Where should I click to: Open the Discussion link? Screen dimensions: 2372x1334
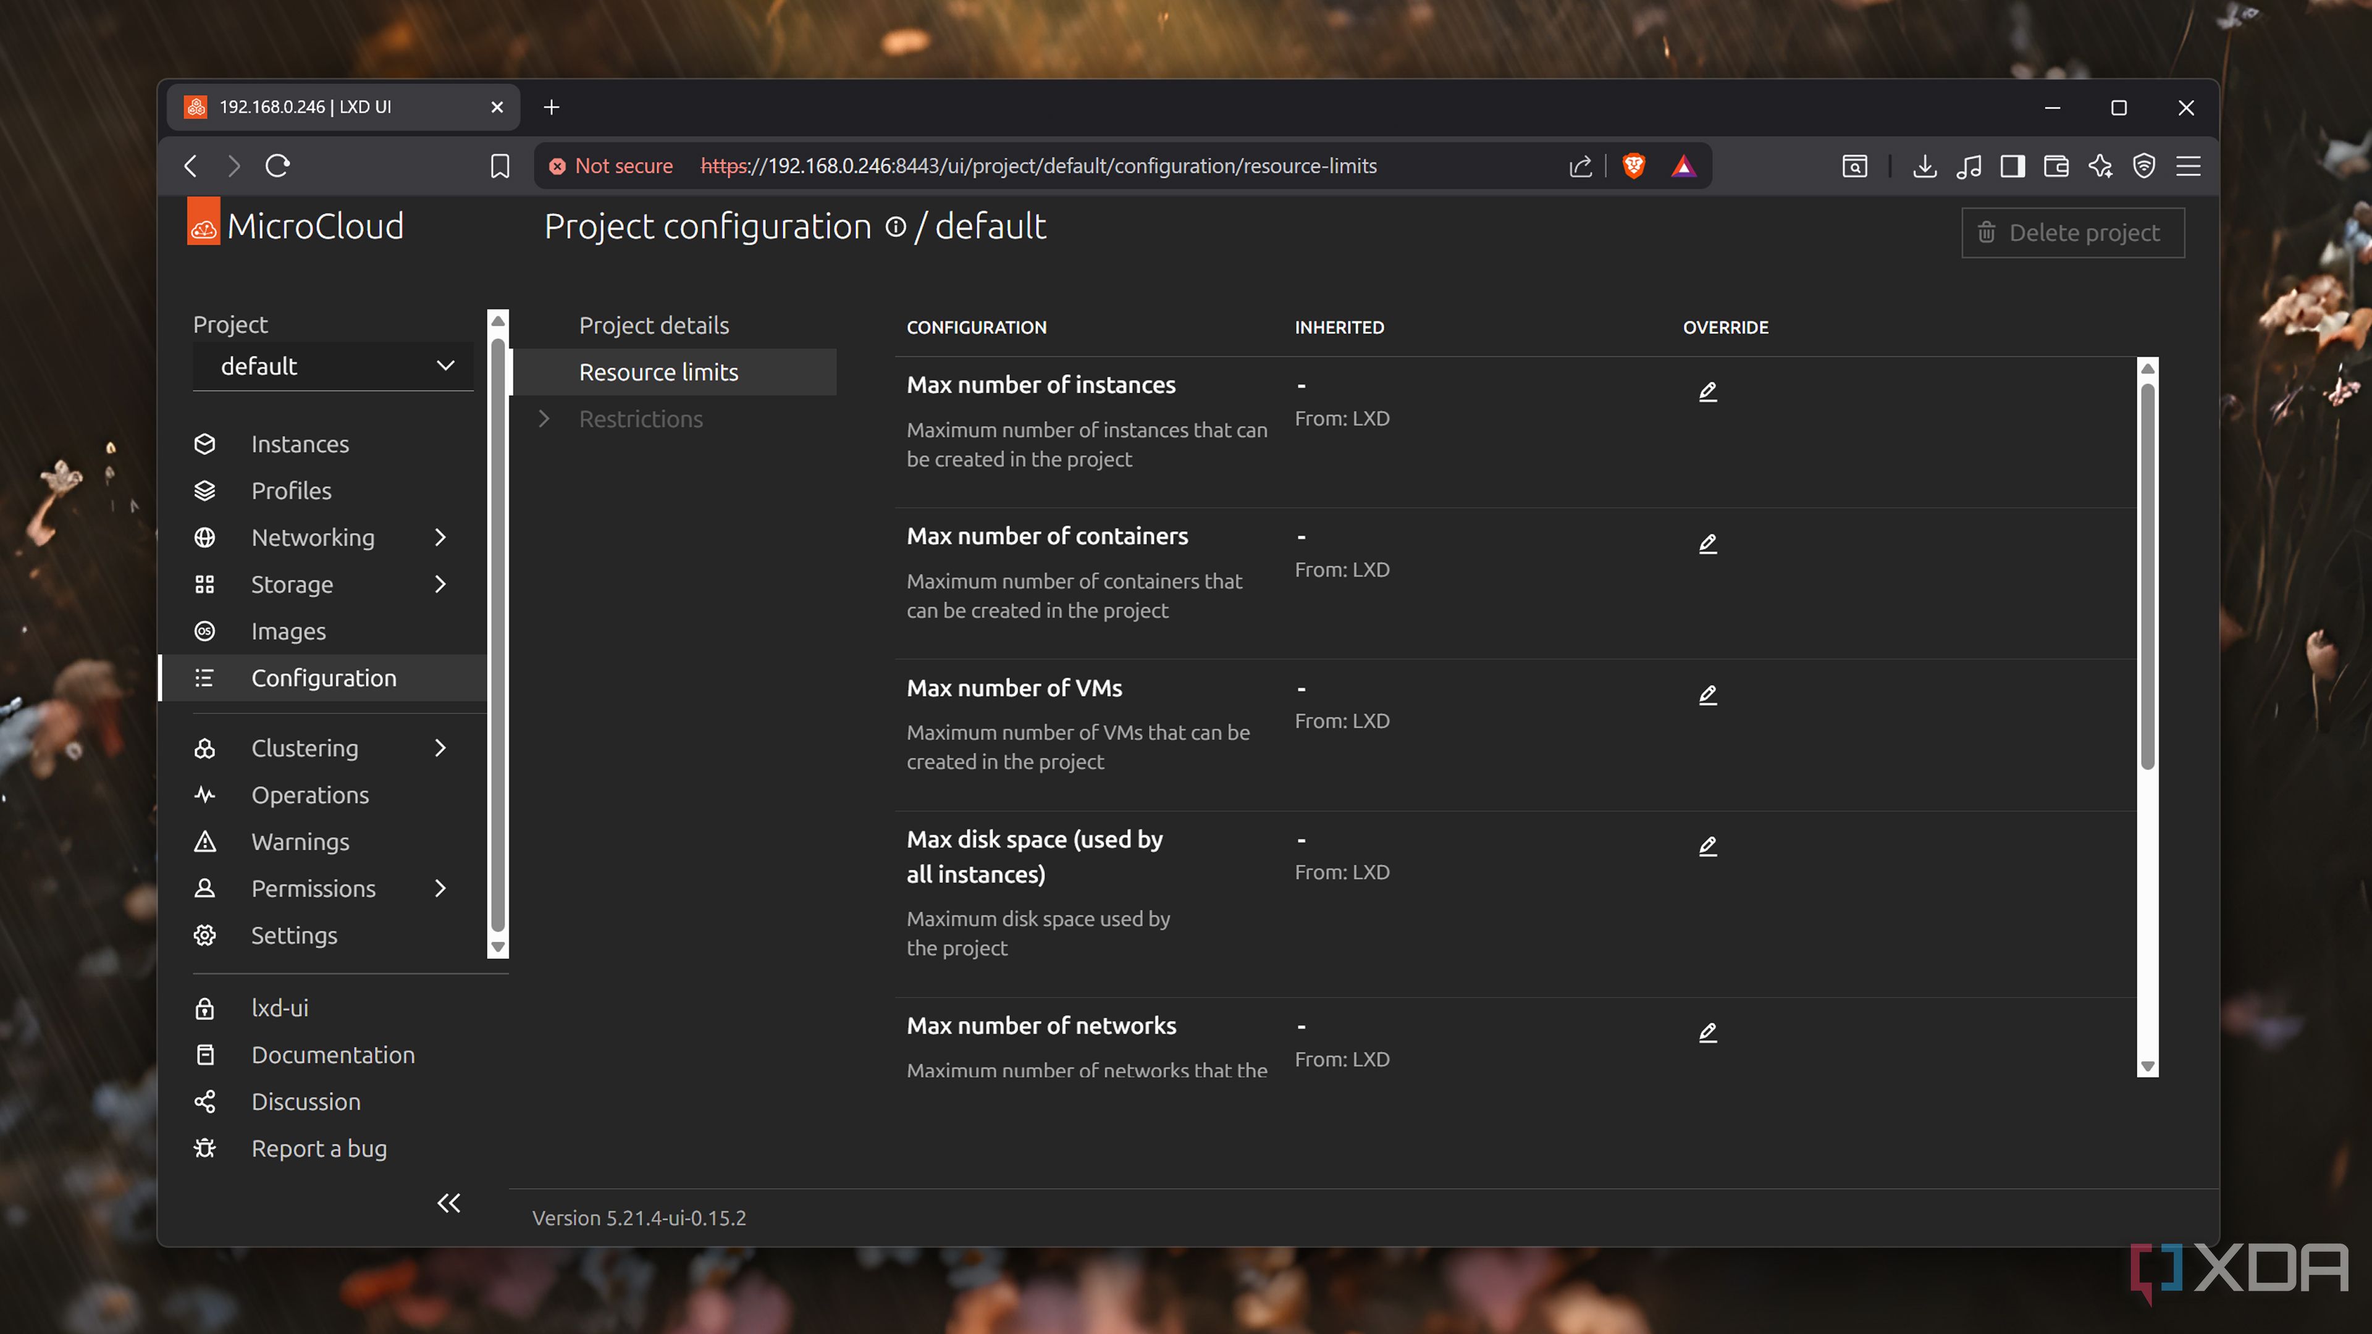[306, 1102]
